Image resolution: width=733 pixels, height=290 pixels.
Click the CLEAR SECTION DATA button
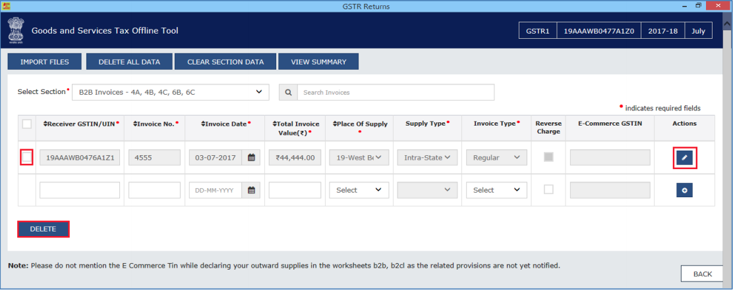coord(225,62)
